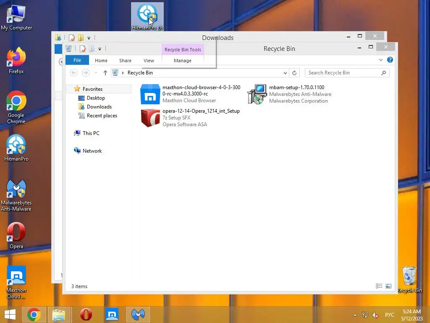The height and width of the screenshot is (323, 430).
Task: Click the muted volume tray icon
Action: [x=375, y=315]
